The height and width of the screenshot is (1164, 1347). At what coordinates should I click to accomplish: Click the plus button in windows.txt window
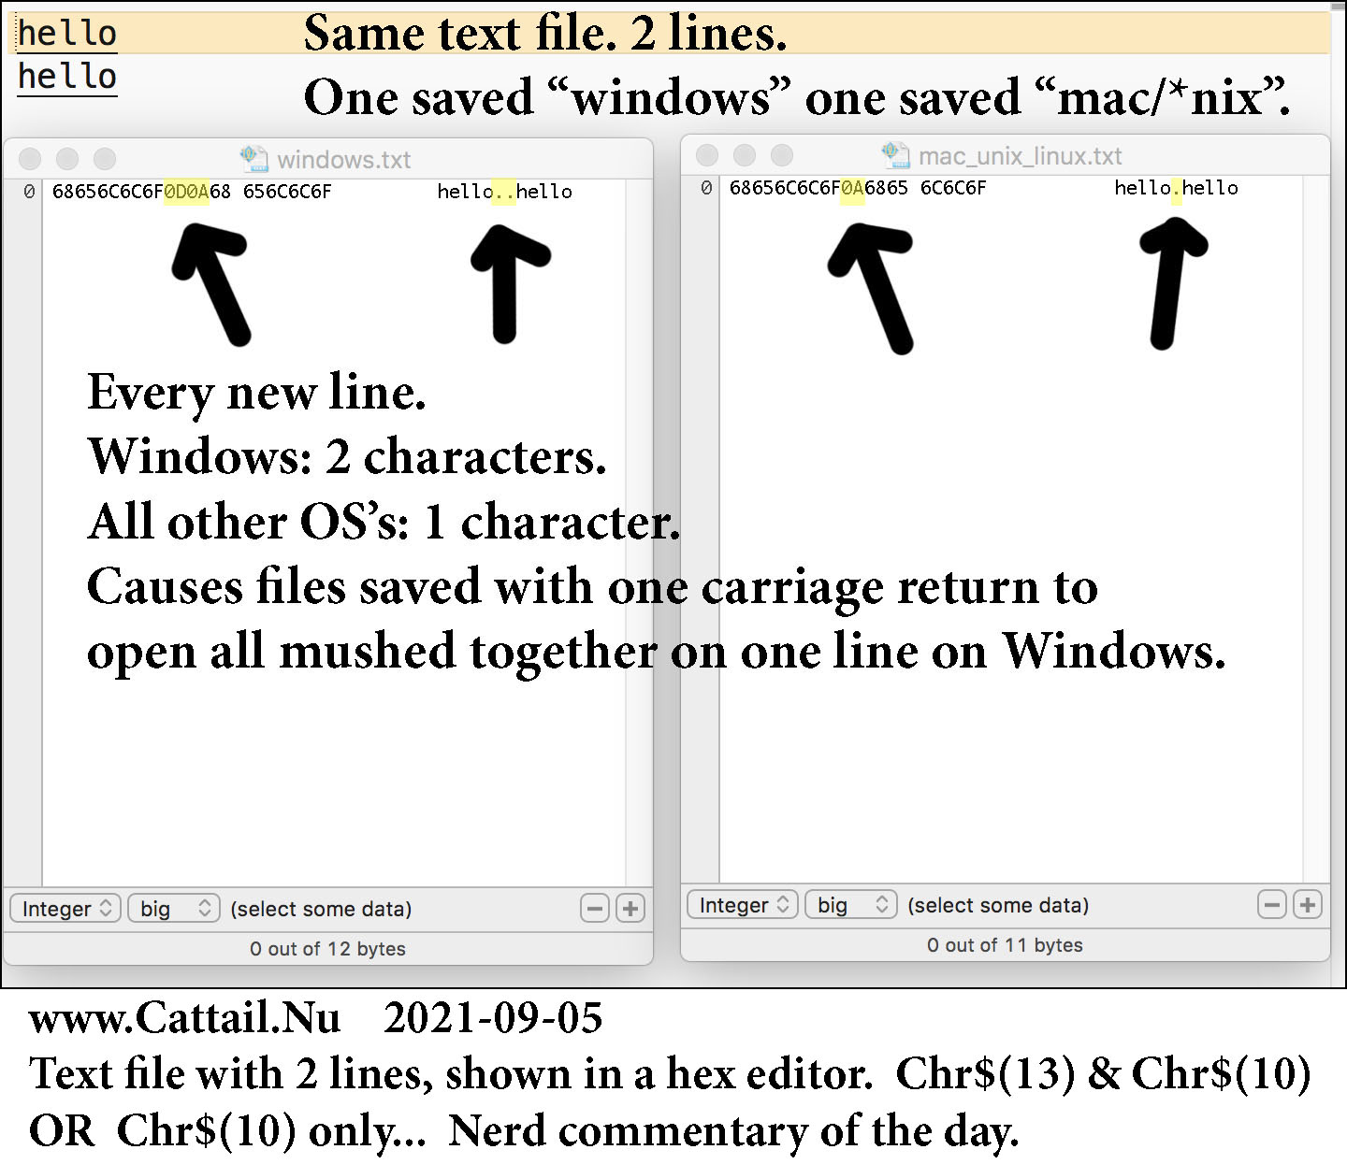coord(630,908)
